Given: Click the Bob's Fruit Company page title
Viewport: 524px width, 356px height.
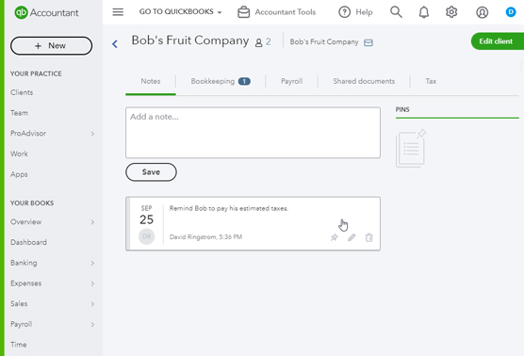Looking at the screenshot, I should [189, 40].
